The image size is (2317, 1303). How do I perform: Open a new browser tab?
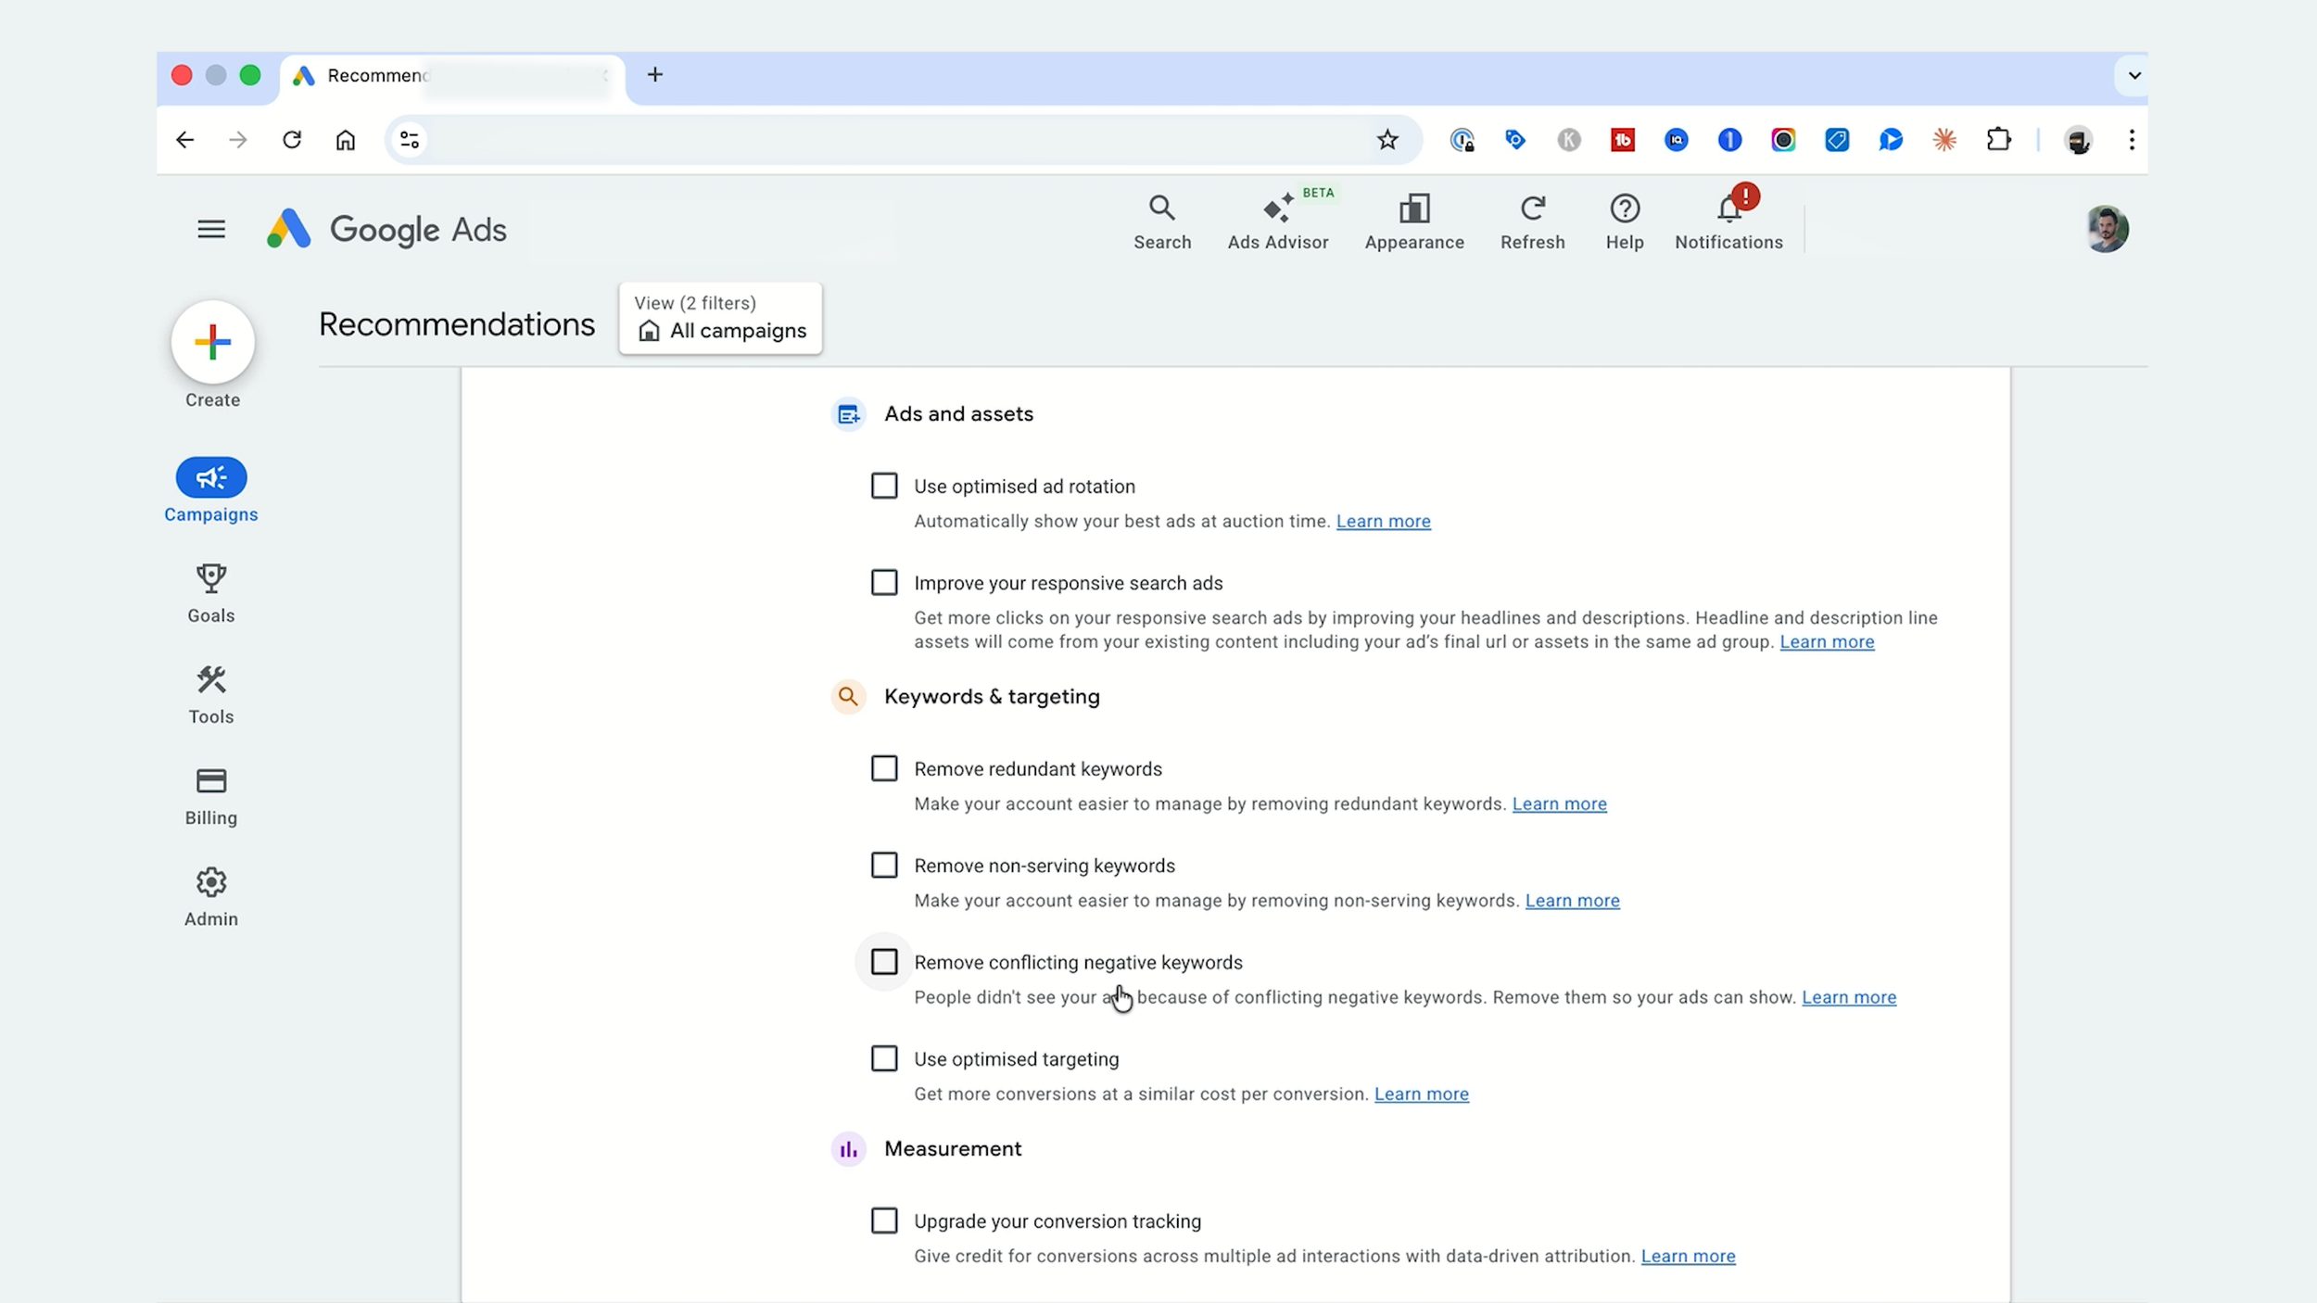click(x=655, y=75)
